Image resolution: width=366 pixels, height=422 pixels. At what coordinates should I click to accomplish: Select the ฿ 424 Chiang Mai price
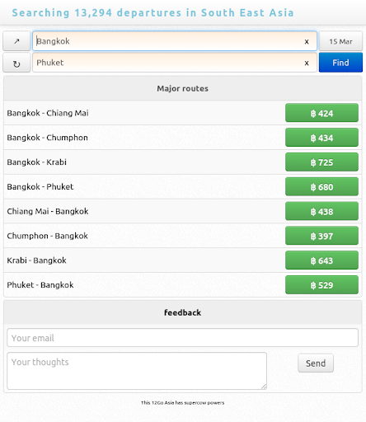(x=321, y=113)
